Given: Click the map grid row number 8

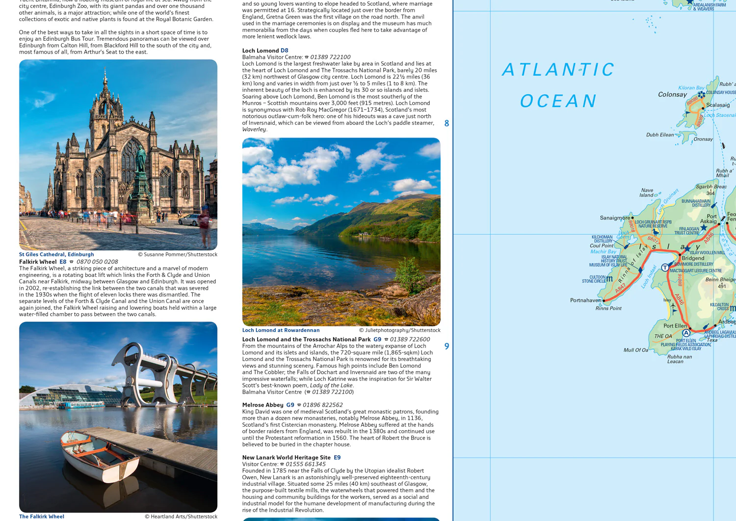Looking at the screenshot, I should point(447,123).
